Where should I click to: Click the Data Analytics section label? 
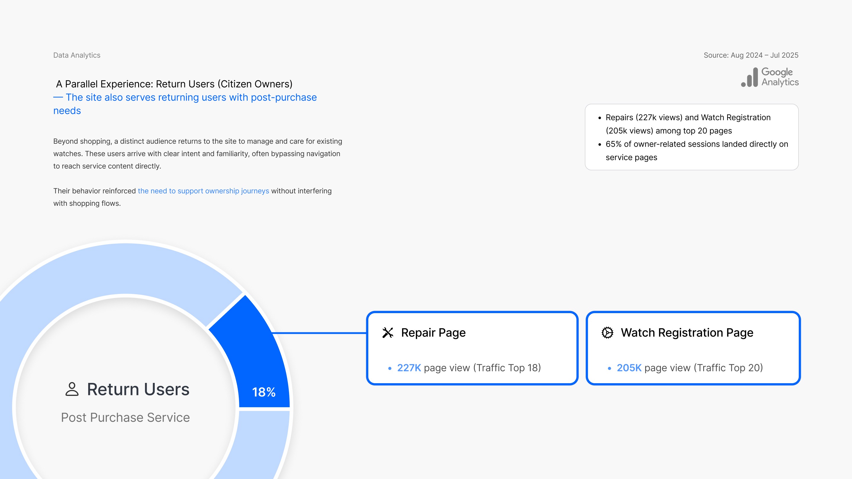(x=77, y=55)
